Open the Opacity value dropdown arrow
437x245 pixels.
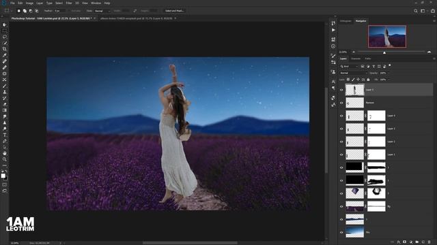(389, 73)
